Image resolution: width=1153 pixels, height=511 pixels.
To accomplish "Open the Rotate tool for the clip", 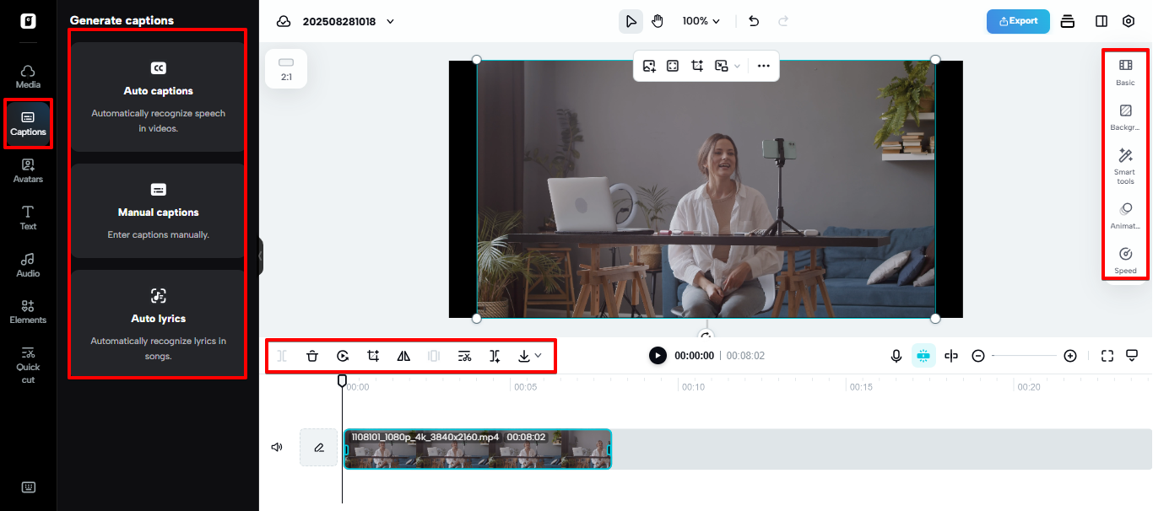I will (x=343, y=356).
